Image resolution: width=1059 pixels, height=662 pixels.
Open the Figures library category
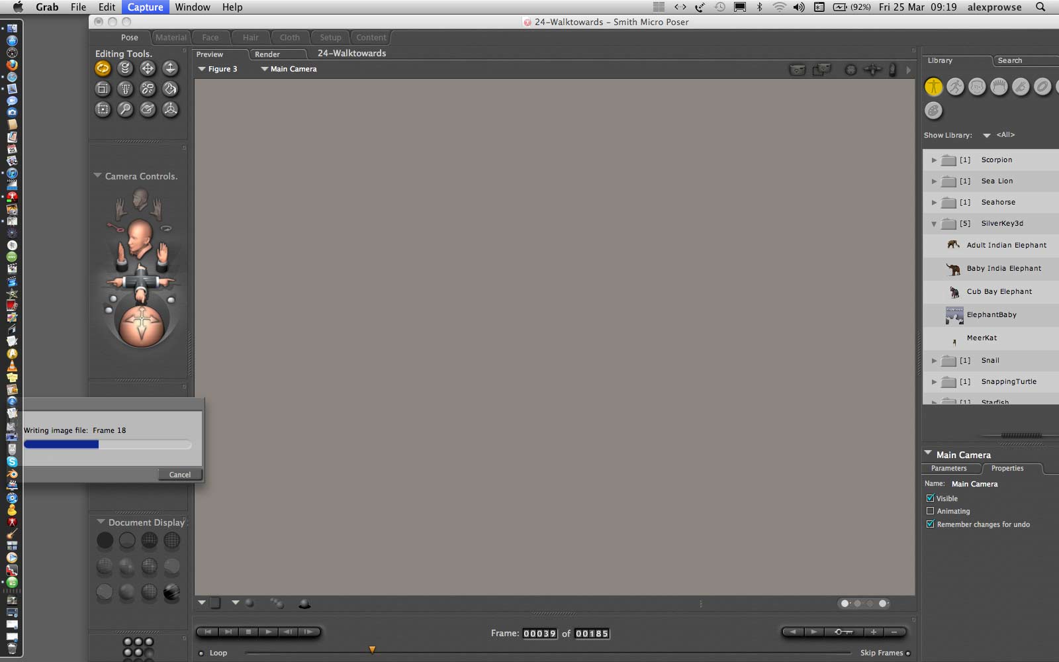[933, 87]
